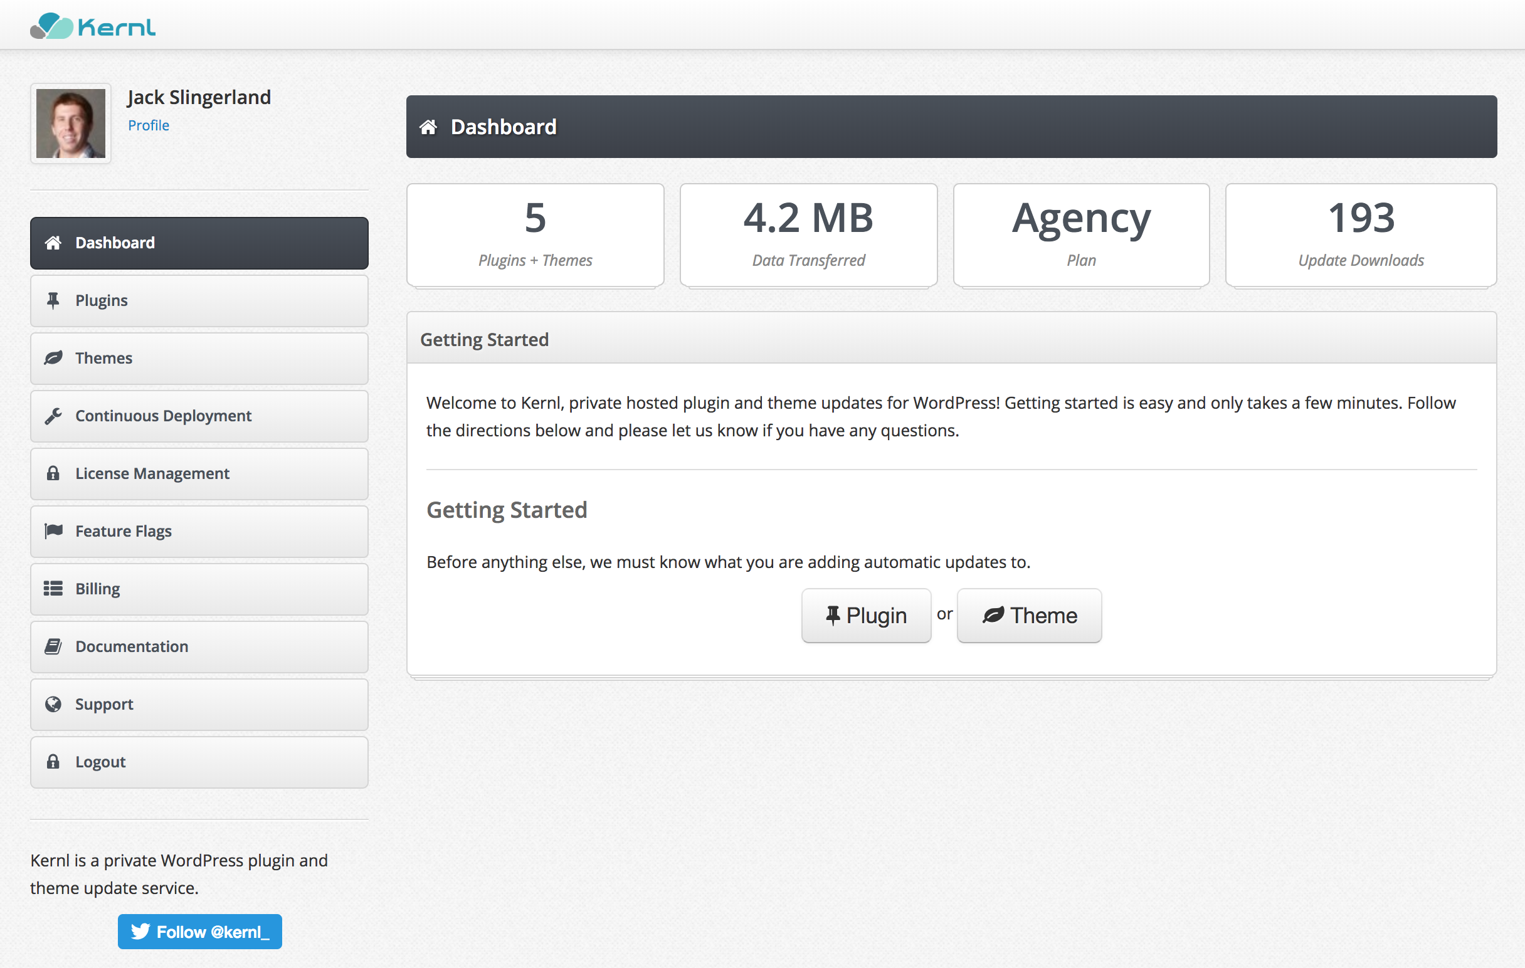This screenshot has height=968, width=1525.
Task: Choose the Plugin button under Getting Started
Action: point(866,616)
